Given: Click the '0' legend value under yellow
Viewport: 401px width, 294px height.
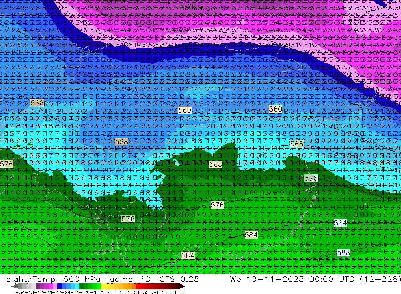Looking at the screenshot, I should click(x=102, y=292).
